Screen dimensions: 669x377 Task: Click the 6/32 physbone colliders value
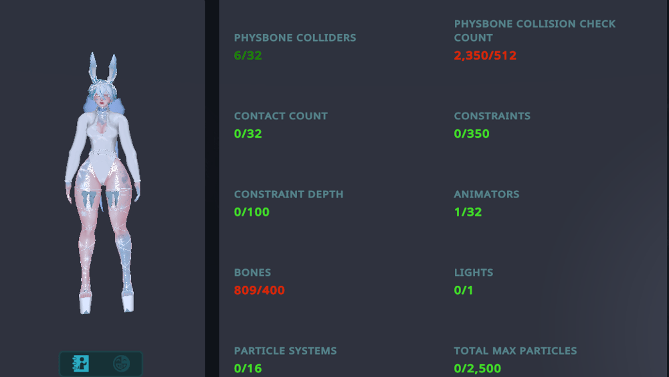248,56
